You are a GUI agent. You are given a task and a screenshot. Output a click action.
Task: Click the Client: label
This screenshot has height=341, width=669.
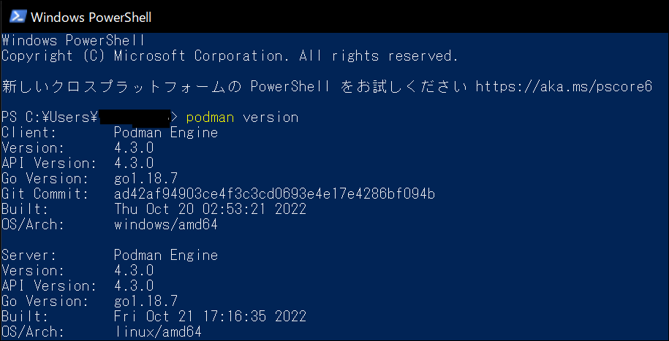29,133
